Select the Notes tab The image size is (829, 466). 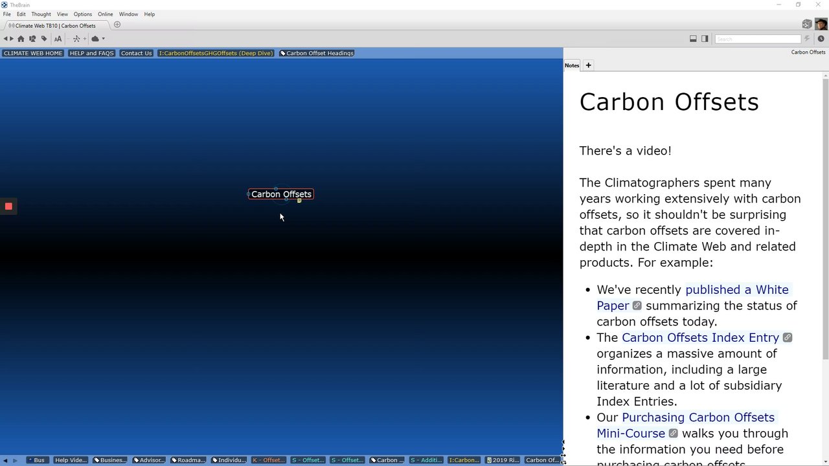572,65
